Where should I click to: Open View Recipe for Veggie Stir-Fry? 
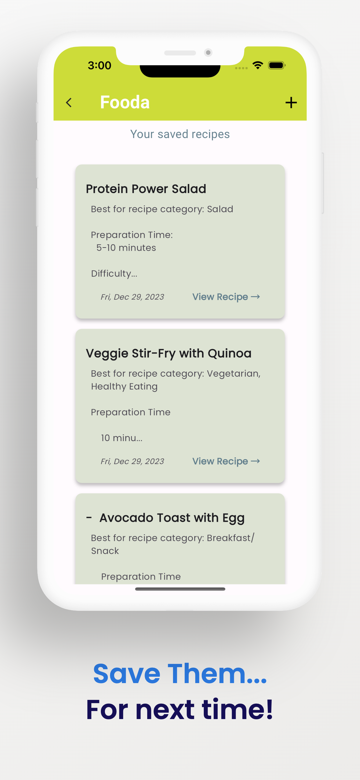226,461
